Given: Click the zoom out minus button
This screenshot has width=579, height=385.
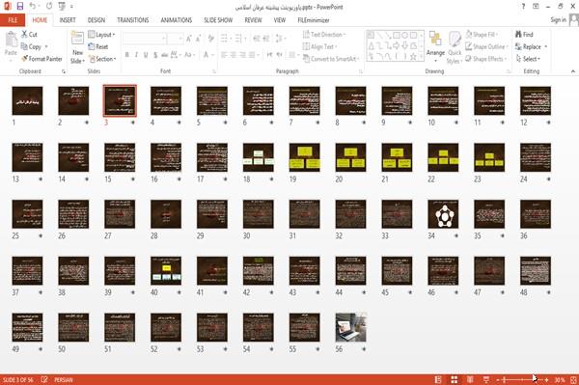Looking at the screenshot, I should pyautogui.click(x=498, y=379).
